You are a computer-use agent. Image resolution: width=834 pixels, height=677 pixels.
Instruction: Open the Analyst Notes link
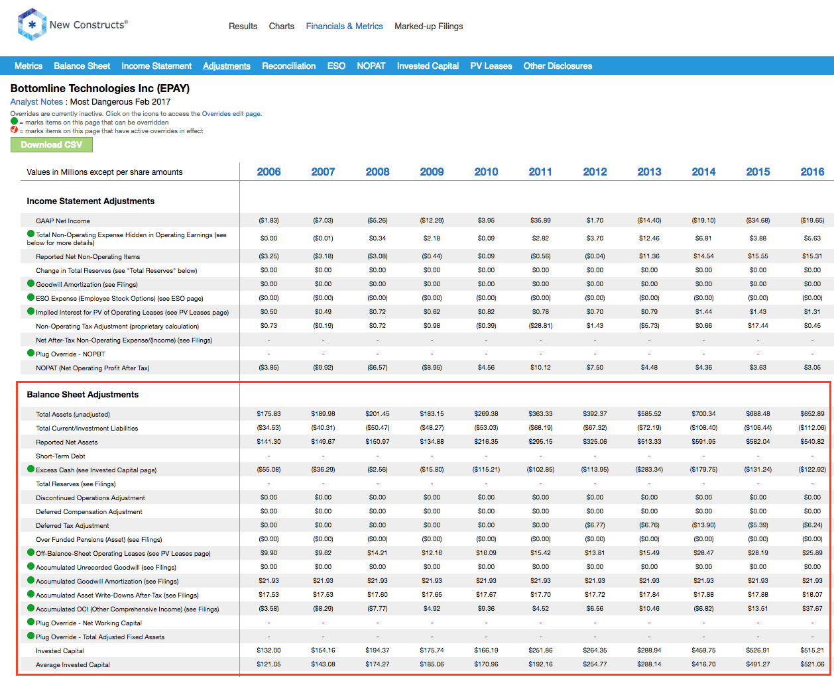coord(36,102)
